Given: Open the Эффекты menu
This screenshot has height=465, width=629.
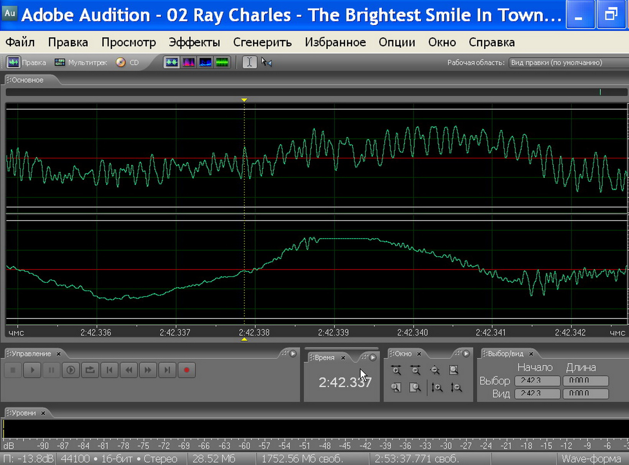Looking at the screenshot, I should click(194, 42).
